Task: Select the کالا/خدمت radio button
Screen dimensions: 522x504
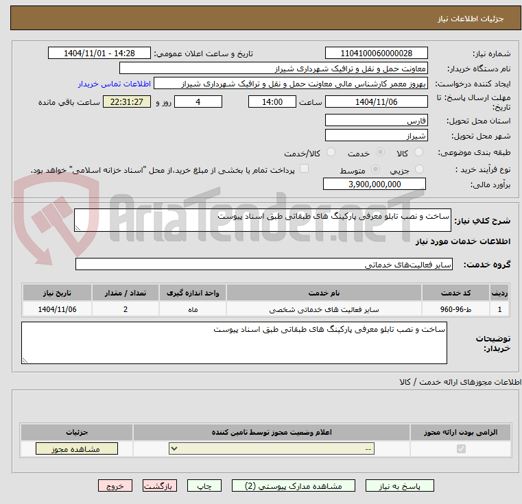Action: pyautogui.click(x=331, y=152)
